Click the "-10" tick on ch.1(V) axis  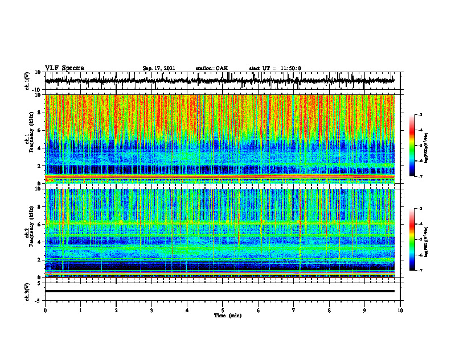click(37, 90)
